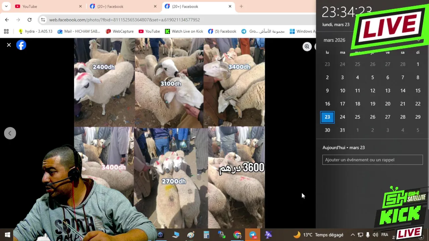Close the first Facebook tab
This screenshot has height=241, width=429.
click(155, 6)
